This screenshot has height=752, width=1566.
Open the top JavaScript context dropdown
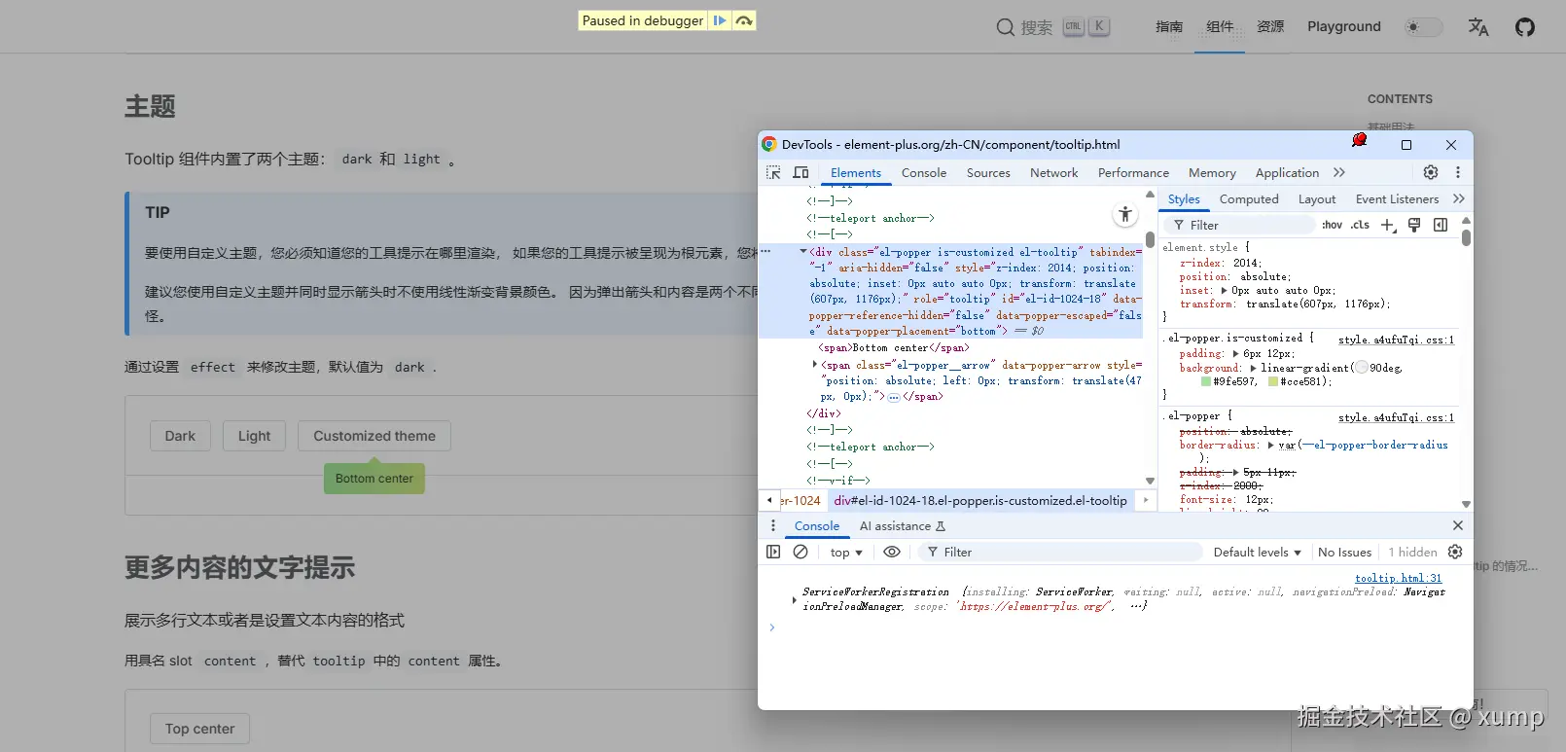[x=846, y=552]
